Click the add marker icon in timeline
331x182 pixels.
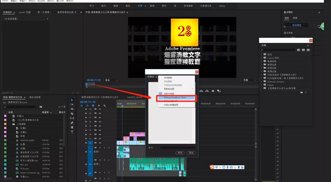click(99, 106)
